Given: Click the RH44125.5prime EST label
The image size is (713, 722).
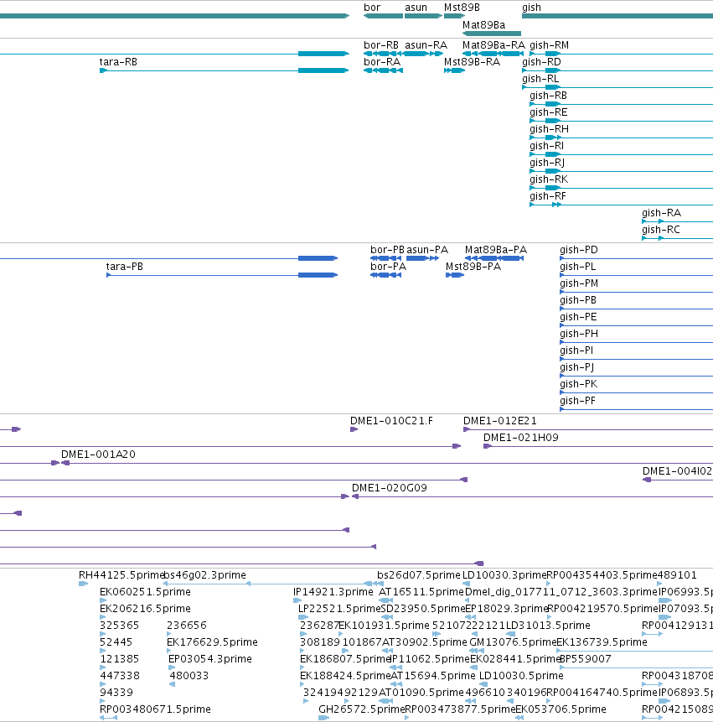Looking at the screenshot, I should [x=121, y=575].
